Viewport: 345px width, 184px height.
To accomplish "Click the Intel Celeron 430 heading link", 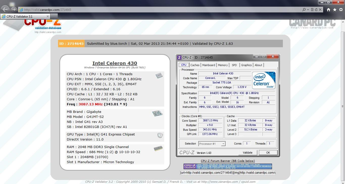I will [x=115, y=63].
